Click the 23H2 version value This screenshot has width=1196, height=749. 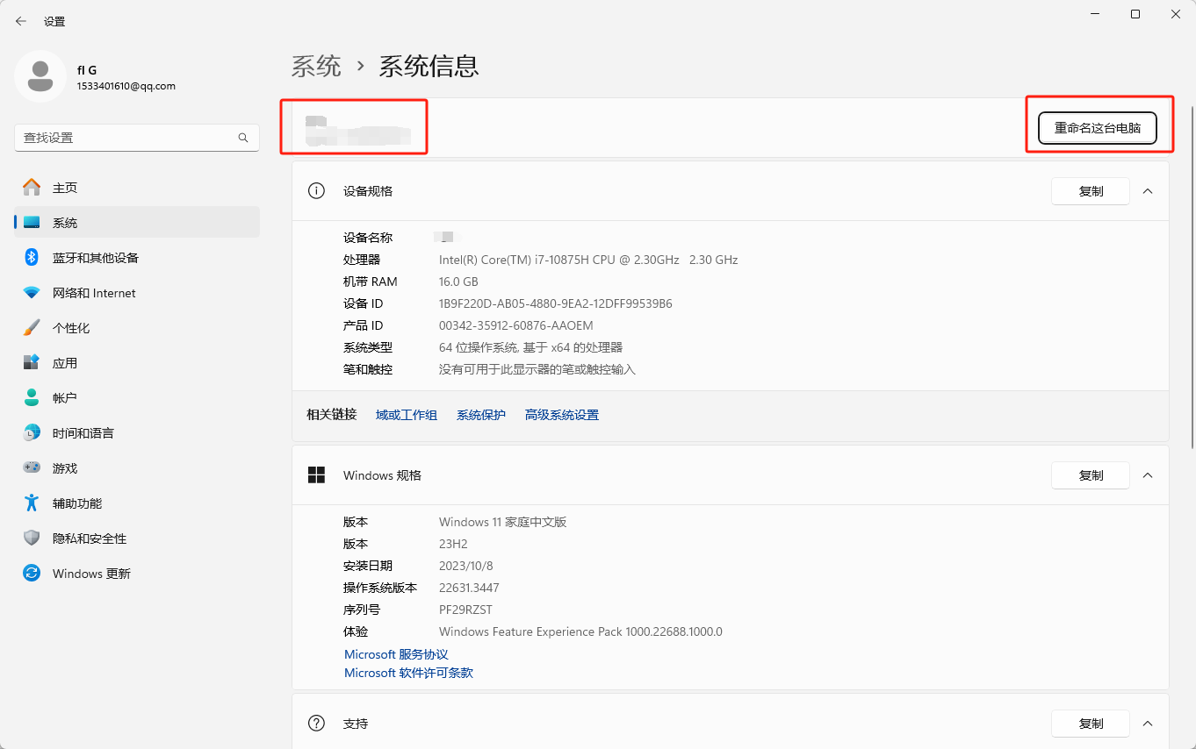453,544
